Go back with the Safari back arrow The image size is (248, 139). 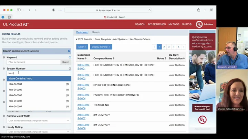pos(29,10)
